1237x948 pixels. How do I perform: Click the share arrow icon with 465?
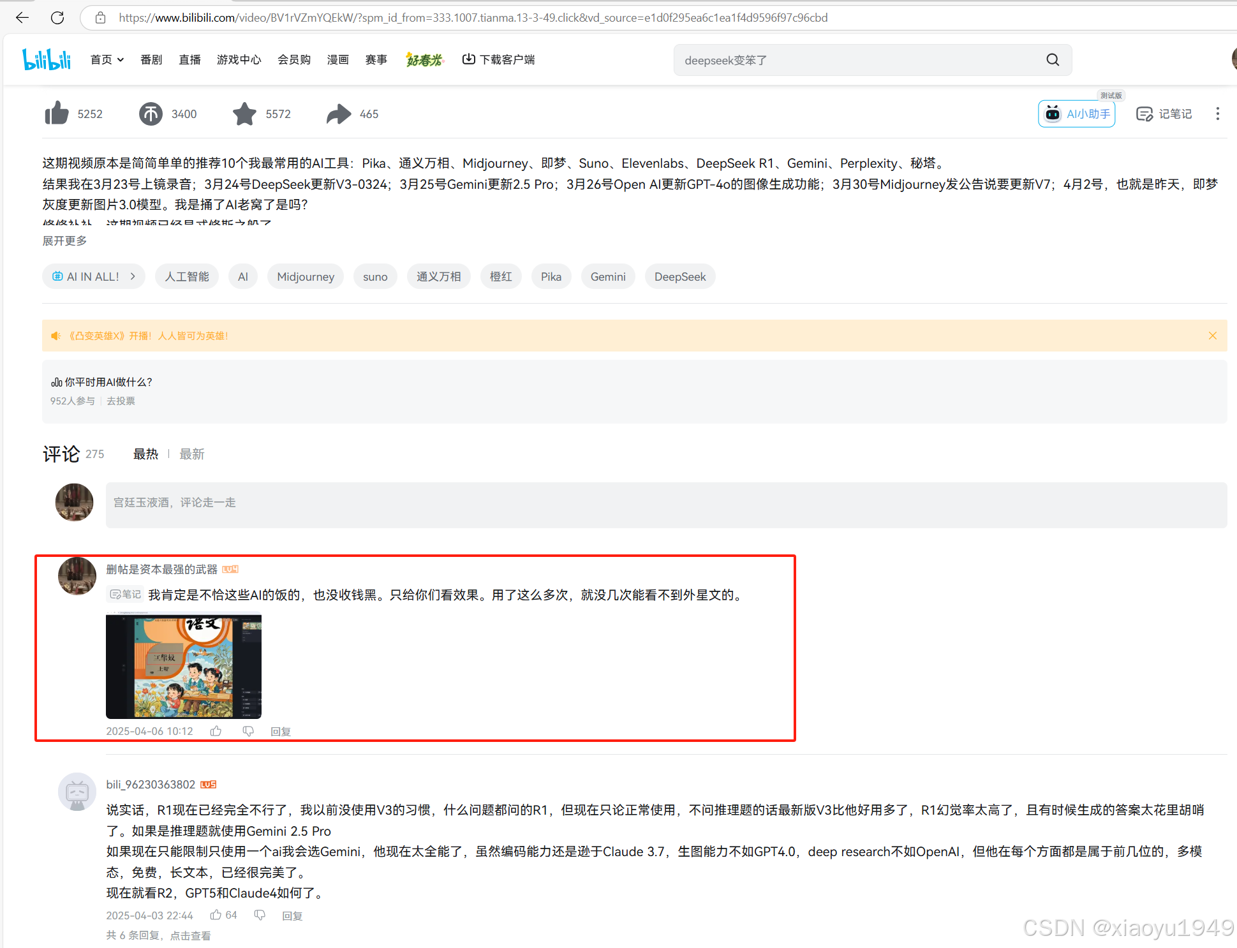pyautogui.click(x=338, y=114)
